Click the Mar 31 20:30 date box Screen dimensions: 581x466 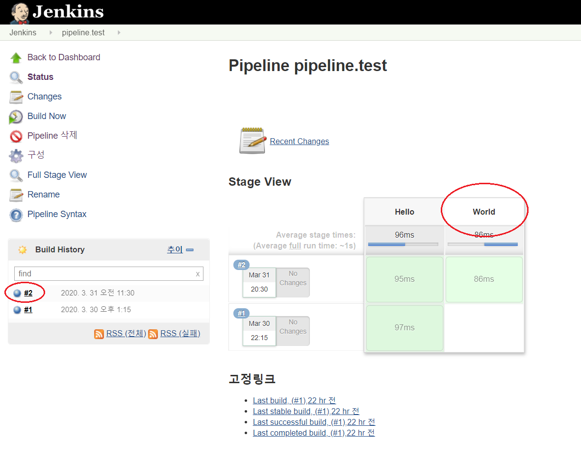259,283
